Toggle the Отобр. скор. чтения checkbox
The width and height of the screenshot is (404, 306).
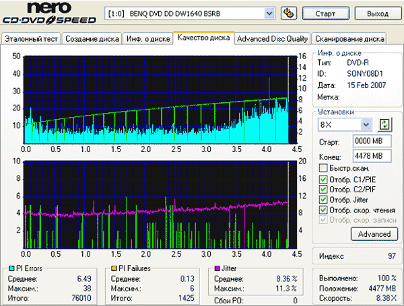pos(324,210)
